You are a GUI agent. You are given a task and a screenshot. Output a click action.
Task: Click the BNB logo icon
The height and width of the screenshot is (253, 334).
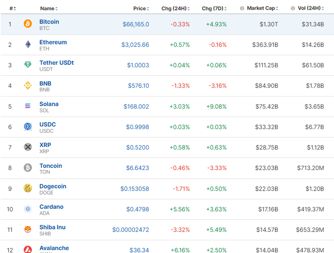pos(28,85)
